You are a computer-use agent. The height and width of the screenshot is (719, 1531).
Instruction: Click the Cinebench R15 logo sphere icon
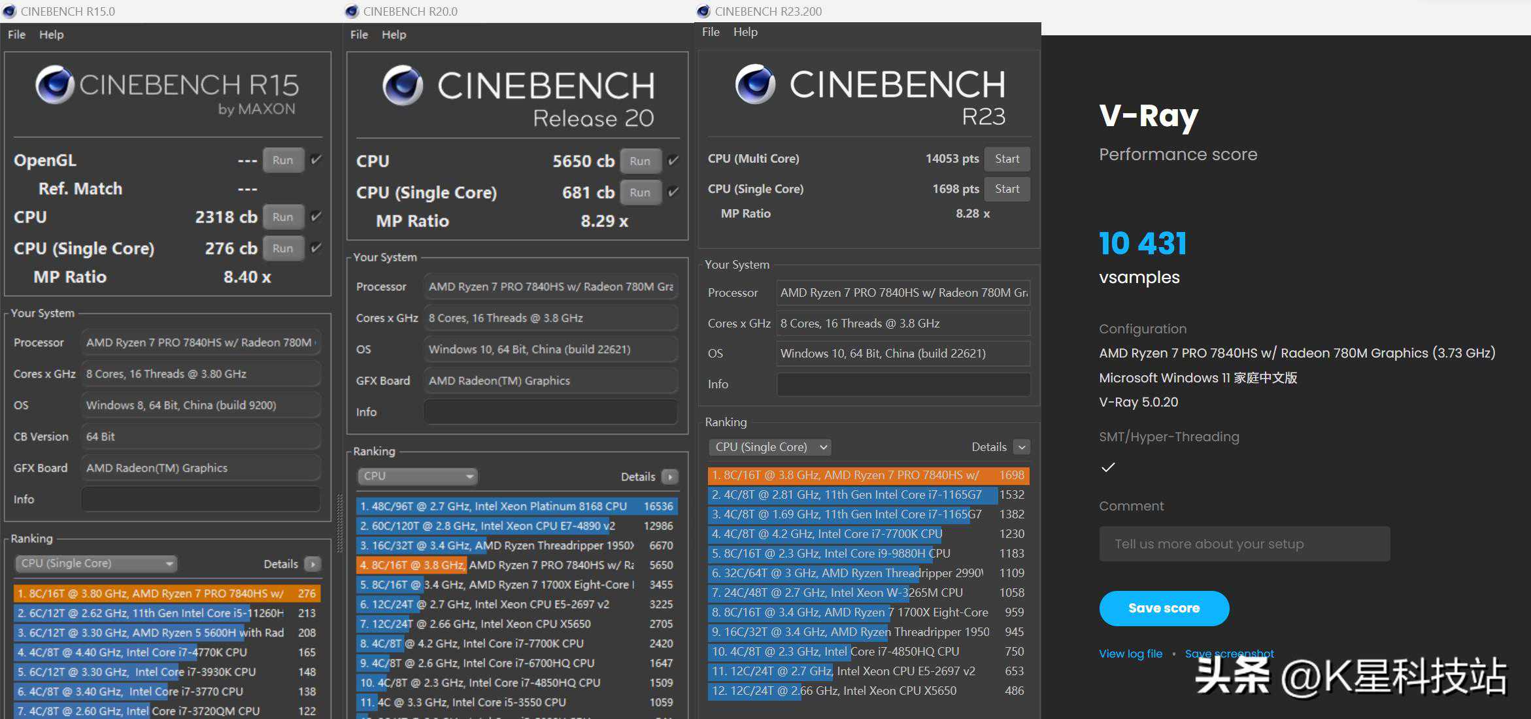point(54,85)
